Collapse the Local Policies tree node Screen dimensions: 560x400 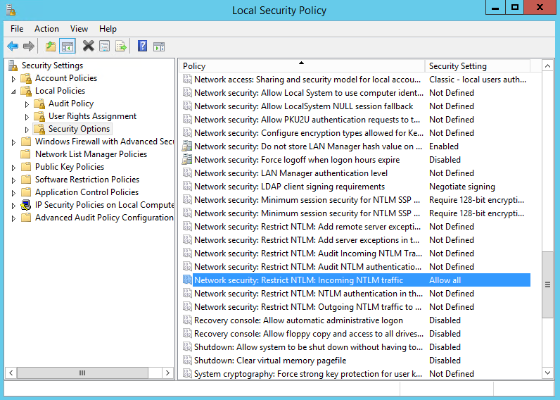click(13, 92)
